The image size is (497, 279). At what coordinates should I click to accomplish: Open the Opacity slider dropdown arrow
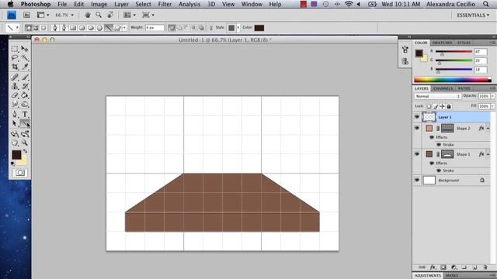[x=492, y=96]
